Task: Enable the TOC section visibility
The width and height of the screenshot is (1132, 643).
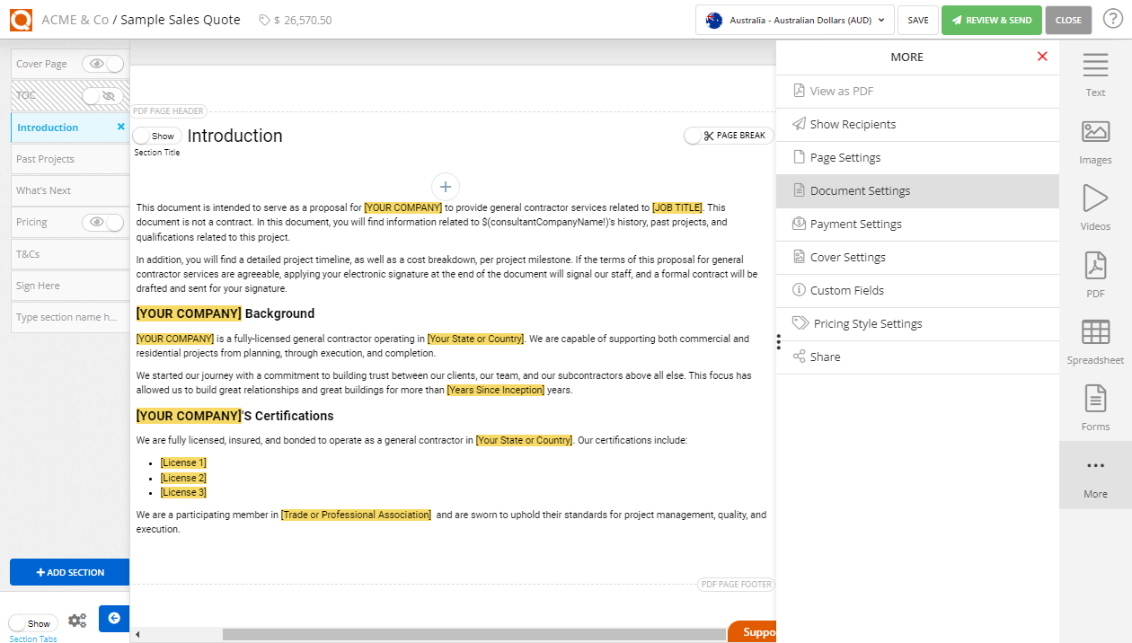Action: [105, 95]
